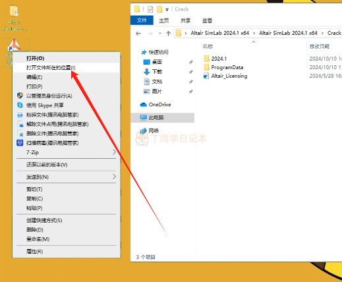Sort by 修改日期 column header
The width and height of the screenshot is (342, 282).
coord(320,46)
